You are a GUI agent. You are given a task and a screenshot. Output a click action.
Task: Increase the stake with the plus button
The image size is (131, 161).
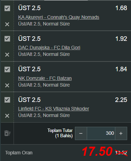tap(121, 133)
